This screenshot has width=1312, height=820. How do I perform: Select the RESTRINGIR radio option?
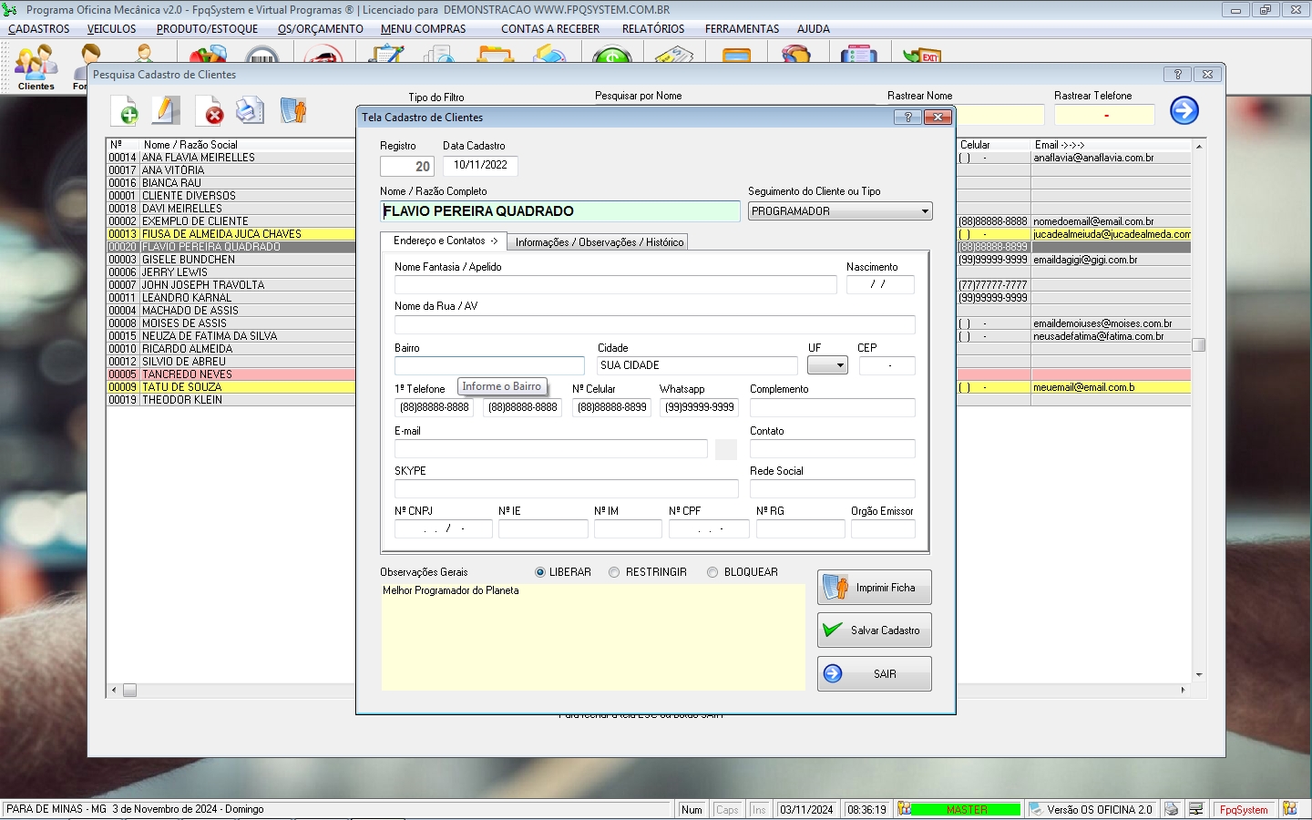(614, 572)
